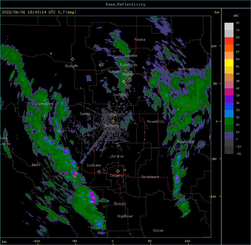251x245 pixels.
Task: Select the Drumheller map label
Action: point(186,142)
